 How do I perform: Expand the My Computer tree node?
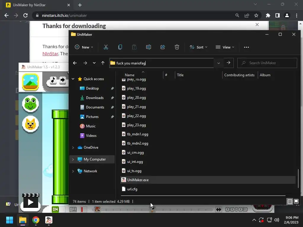pos(73,159)
